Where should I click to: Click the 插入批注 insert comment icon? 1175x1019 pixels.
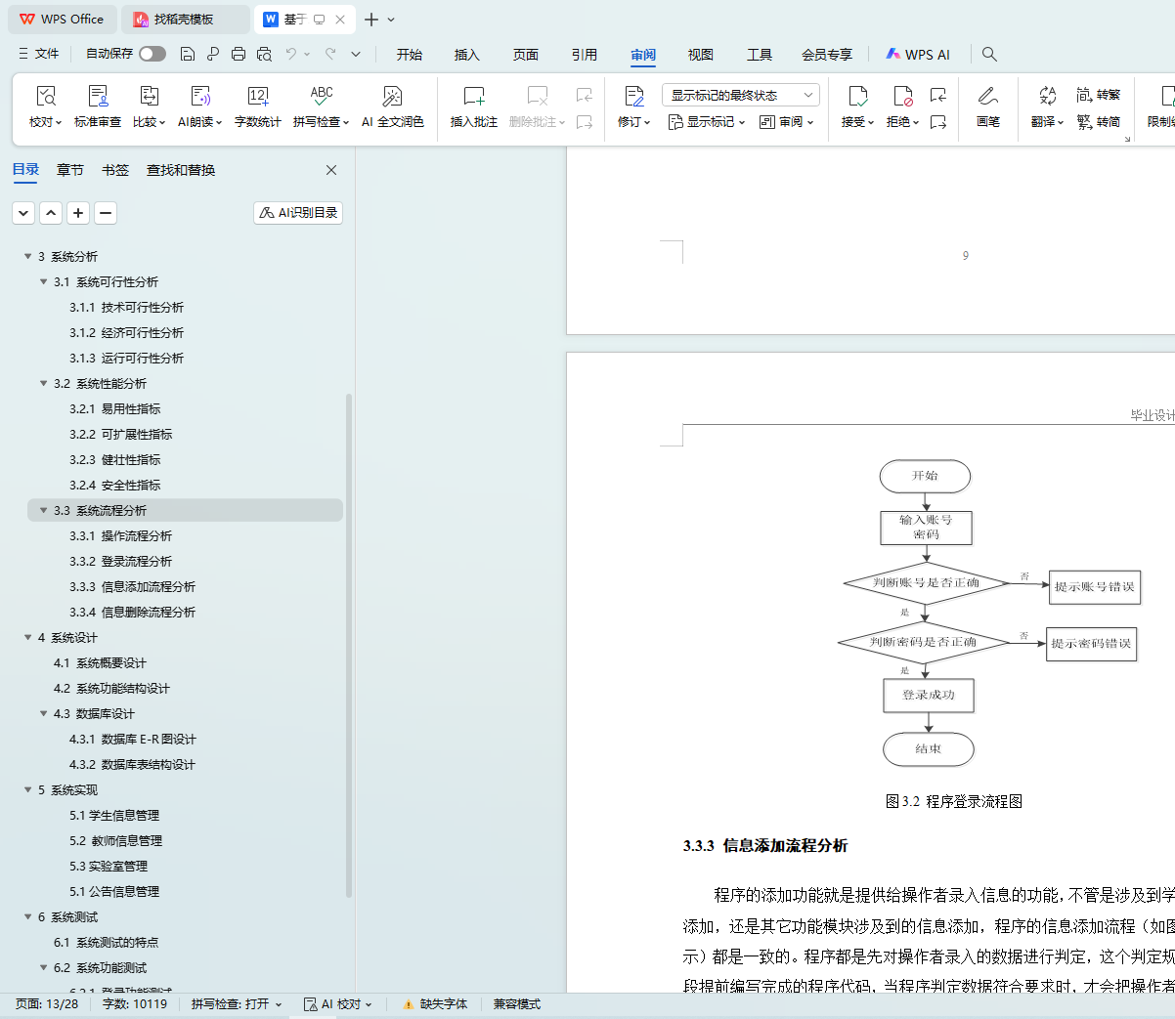(x=473, y=97)
